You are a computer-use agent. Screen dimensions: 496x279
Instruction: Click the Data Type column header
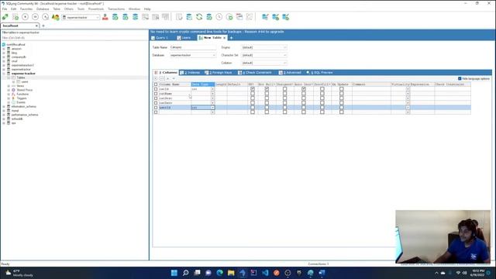(x=203, y=84)
